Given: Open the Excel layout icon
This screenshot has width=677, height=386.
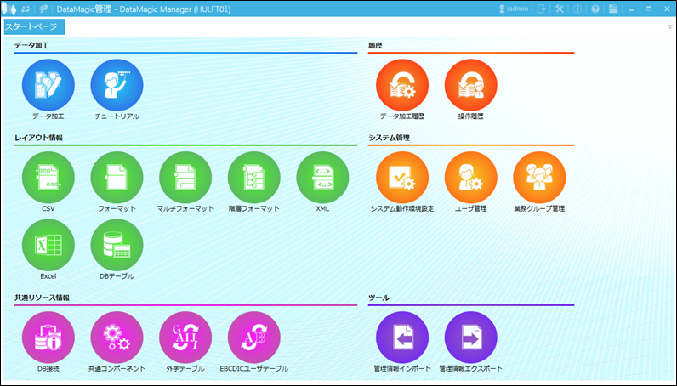Looking at the screenshot, I should [48, 245].
